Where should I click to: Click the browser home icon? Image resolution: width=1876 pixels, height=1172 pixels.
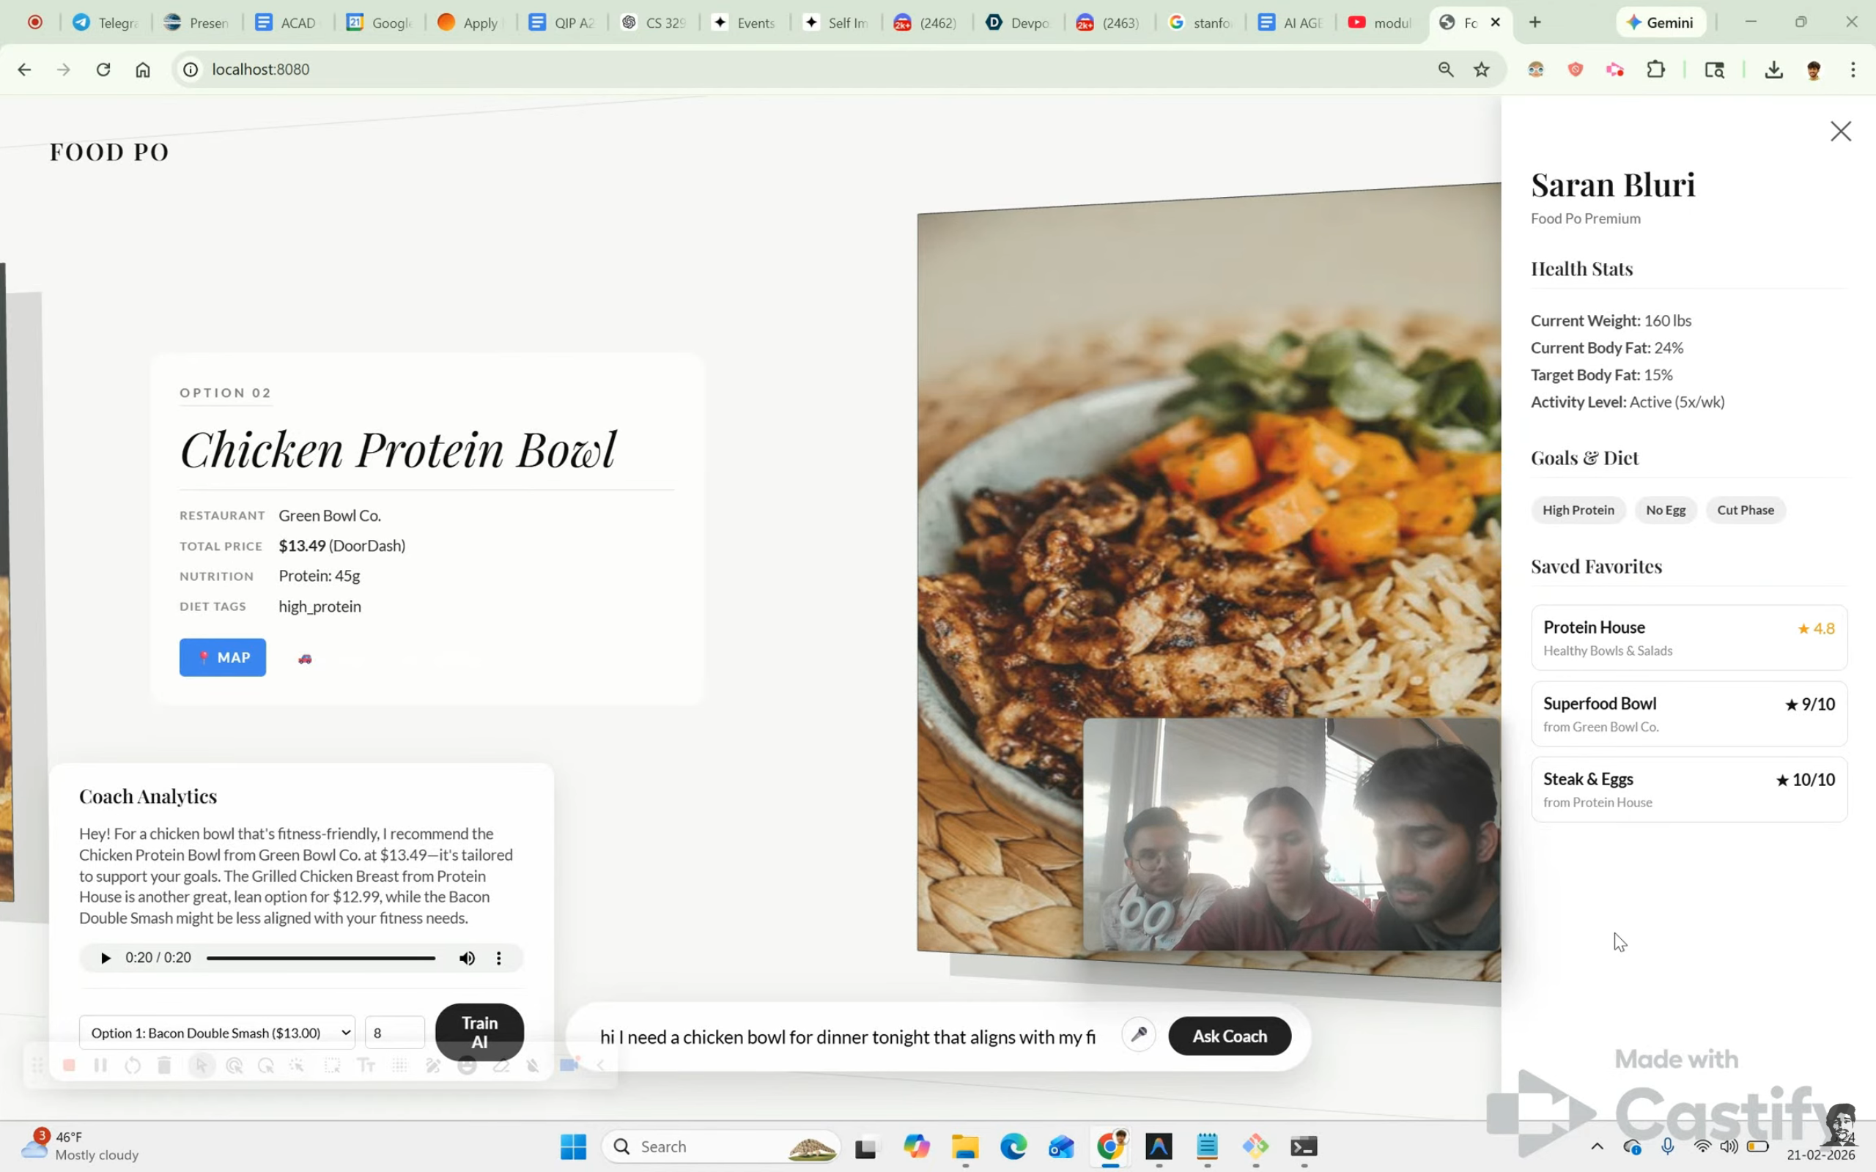click(143, 70)
